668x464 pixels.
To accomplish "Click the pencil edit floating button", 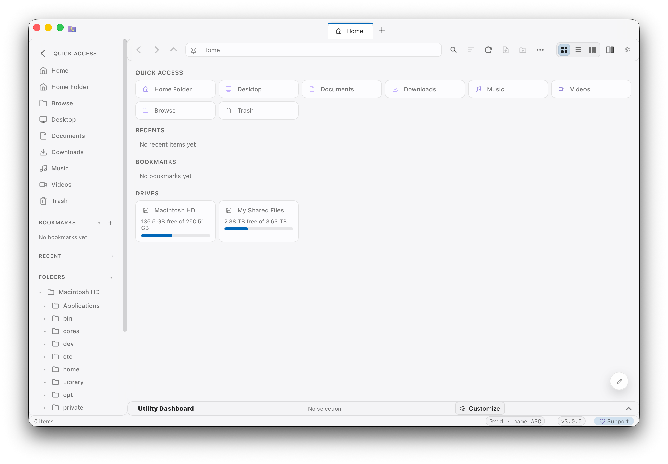I will (x=619, y=381).
